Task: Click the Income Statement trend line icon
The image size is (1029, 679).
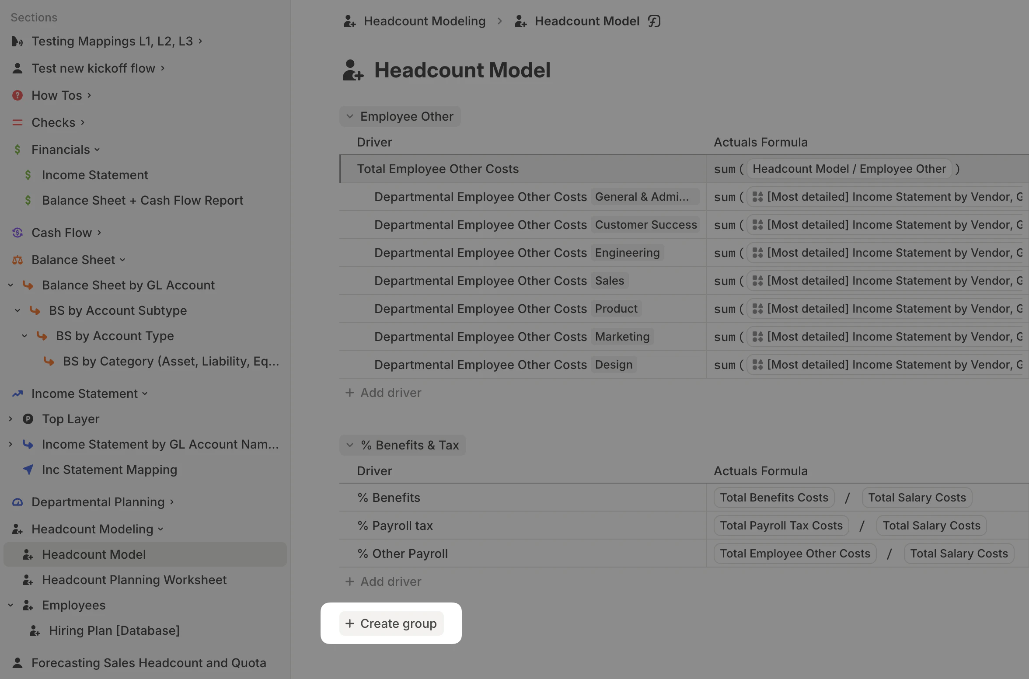Action: (17, 393)
